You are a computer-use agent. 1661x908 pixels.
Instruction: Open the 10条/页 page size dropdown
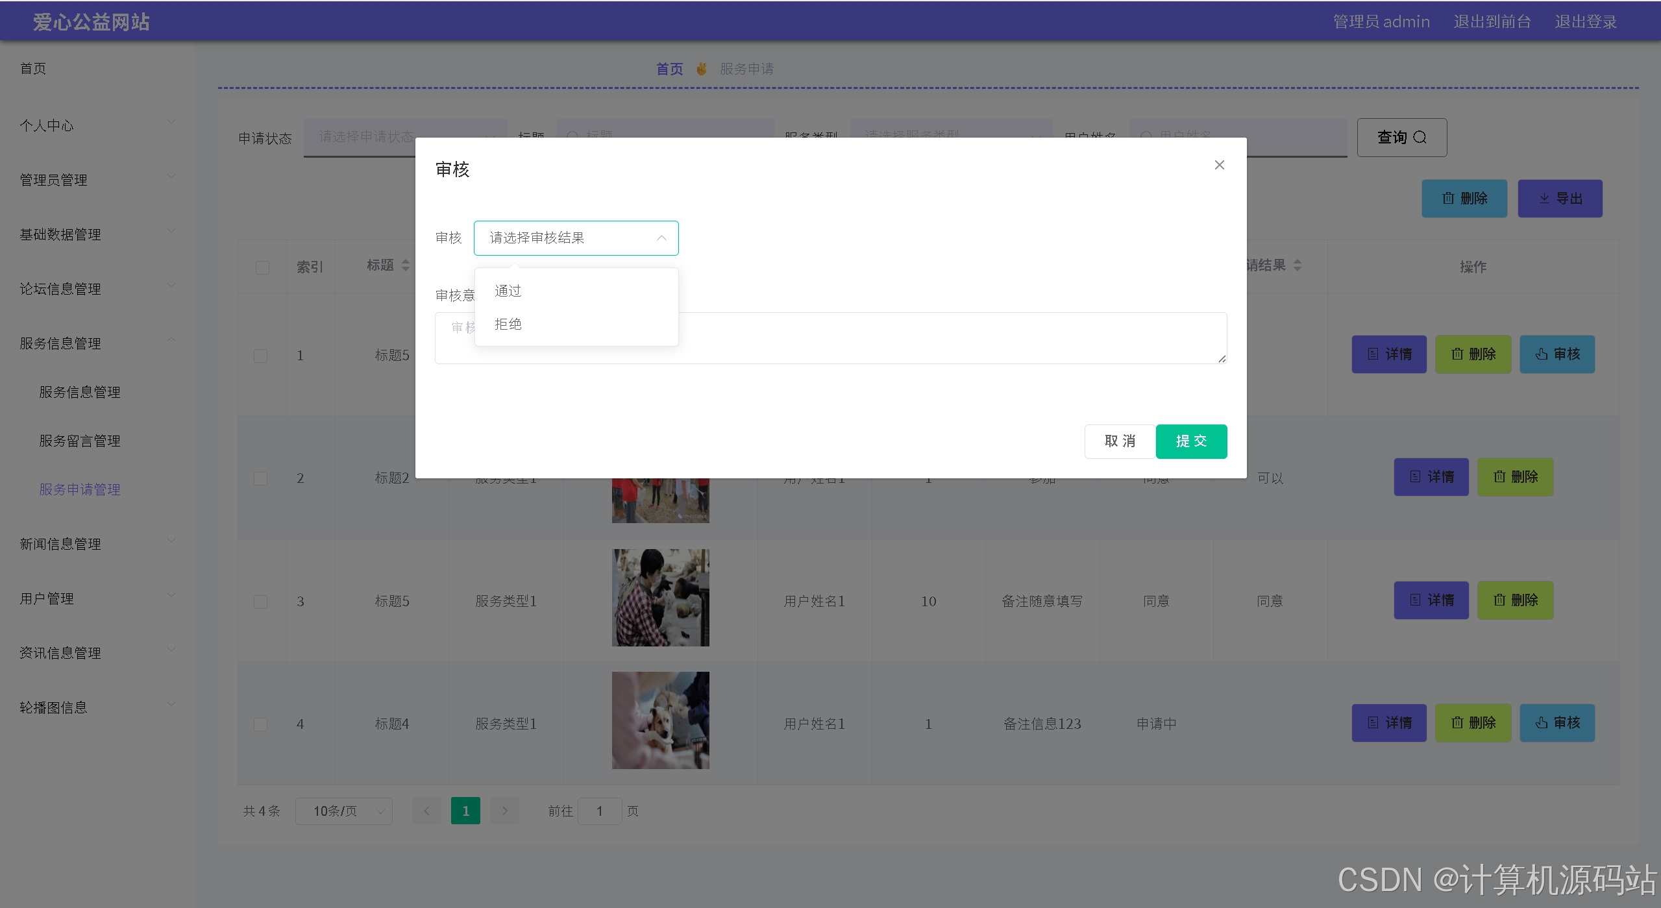343,811
